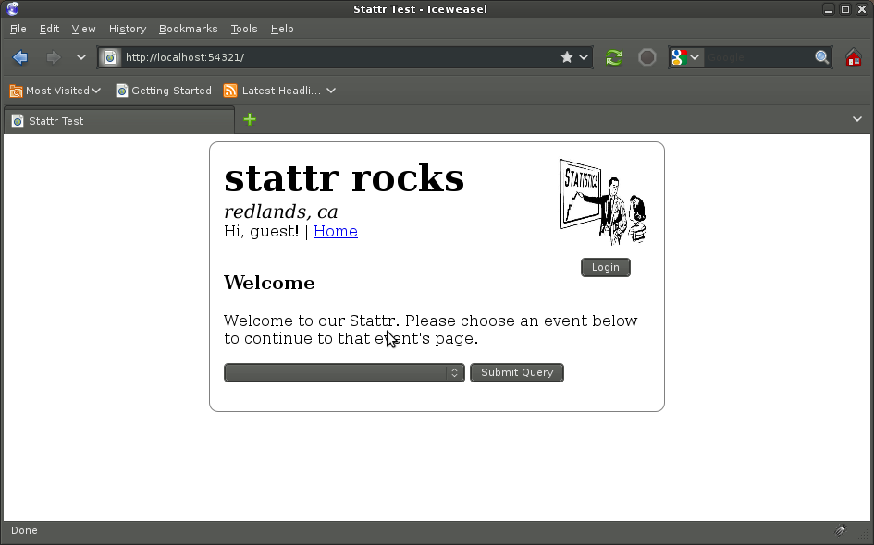
Task: Click the Submit Query button
Action: tap(516, 372)
